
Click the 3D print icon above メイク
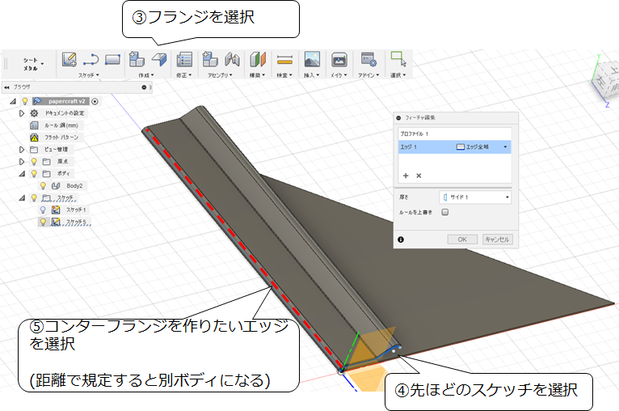pyautogui.click(x=339, y=60)
